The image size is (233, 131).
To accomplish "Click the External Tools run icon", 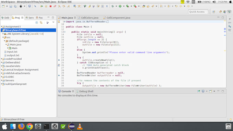I will [135, 6].
